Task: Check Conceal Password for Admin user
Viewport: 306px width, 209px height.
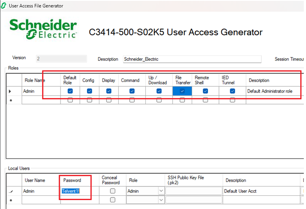Action: pyautogui.click(x=113, y=191)
